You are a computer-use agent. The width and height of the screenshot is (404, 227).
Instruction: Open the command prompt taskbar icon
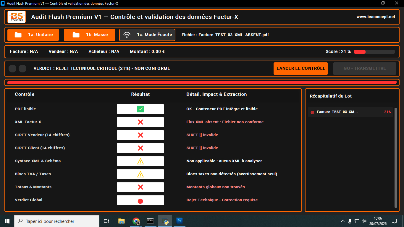[x=151, y=221]
